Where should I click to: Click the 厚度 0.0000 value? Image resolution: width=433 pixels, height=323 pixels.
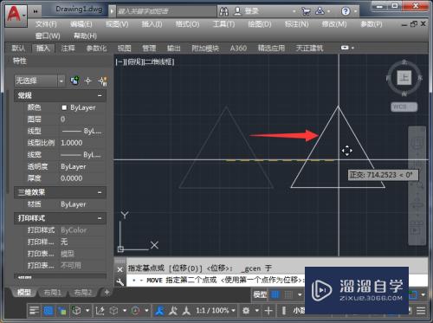pos(72,178)
